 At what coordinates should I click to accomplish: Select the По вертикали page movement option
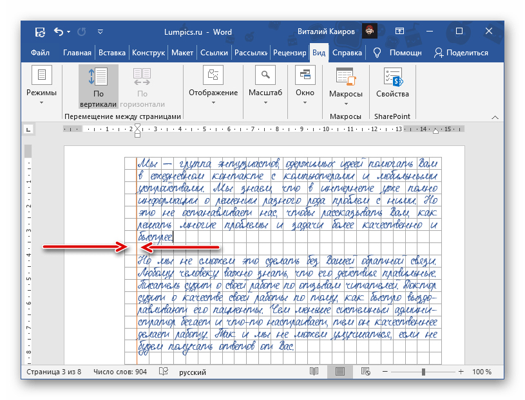pos(97,87)
